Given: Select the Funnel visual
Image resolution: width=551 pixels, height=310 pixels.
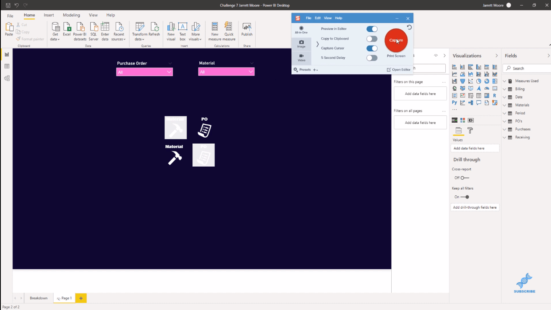Looking at the screenshot, I should 463,82.
